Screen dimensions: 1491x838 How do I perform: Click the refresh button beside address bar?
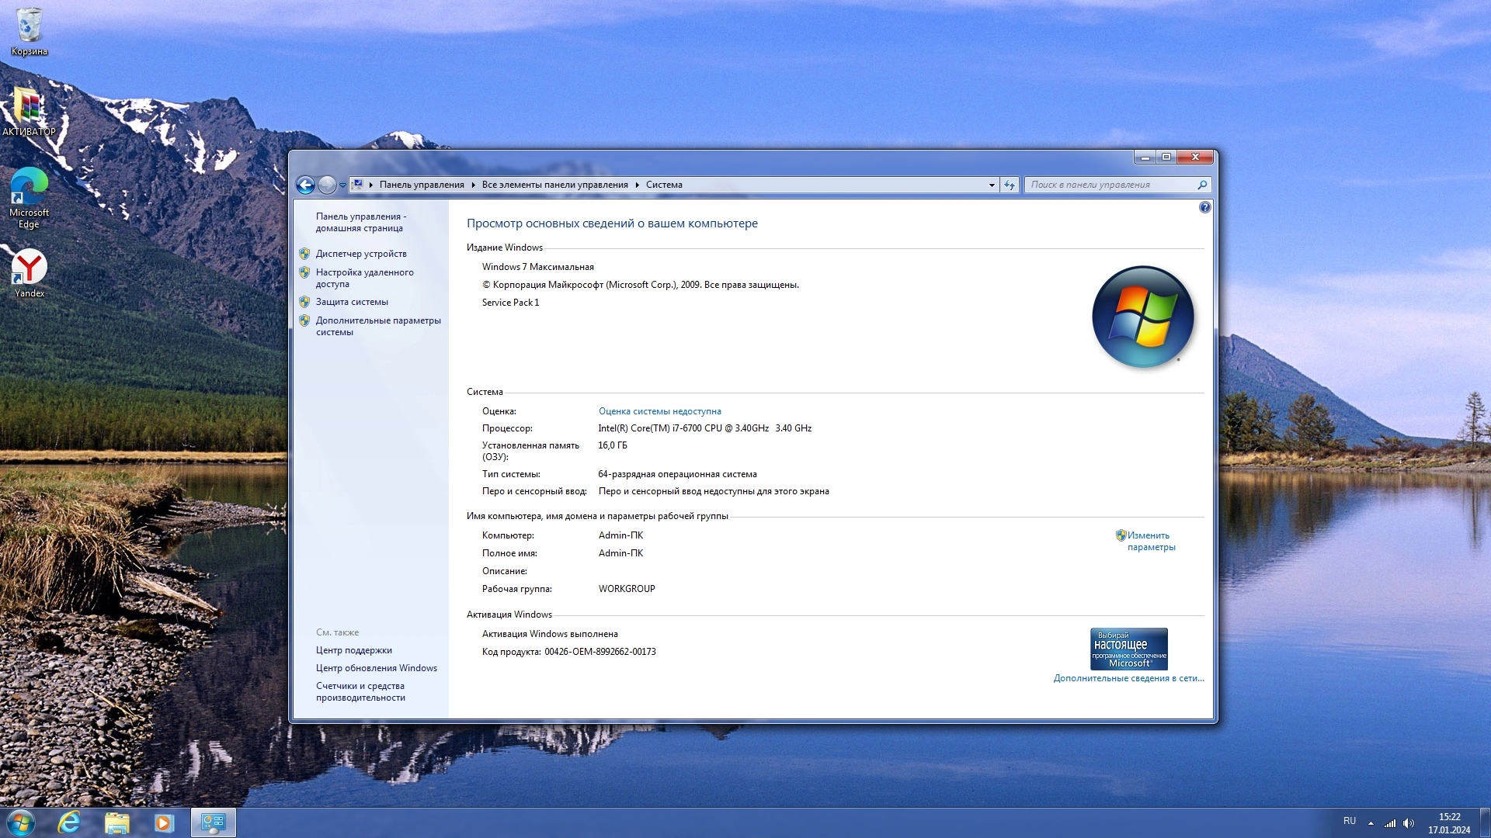click(1010, 185)
